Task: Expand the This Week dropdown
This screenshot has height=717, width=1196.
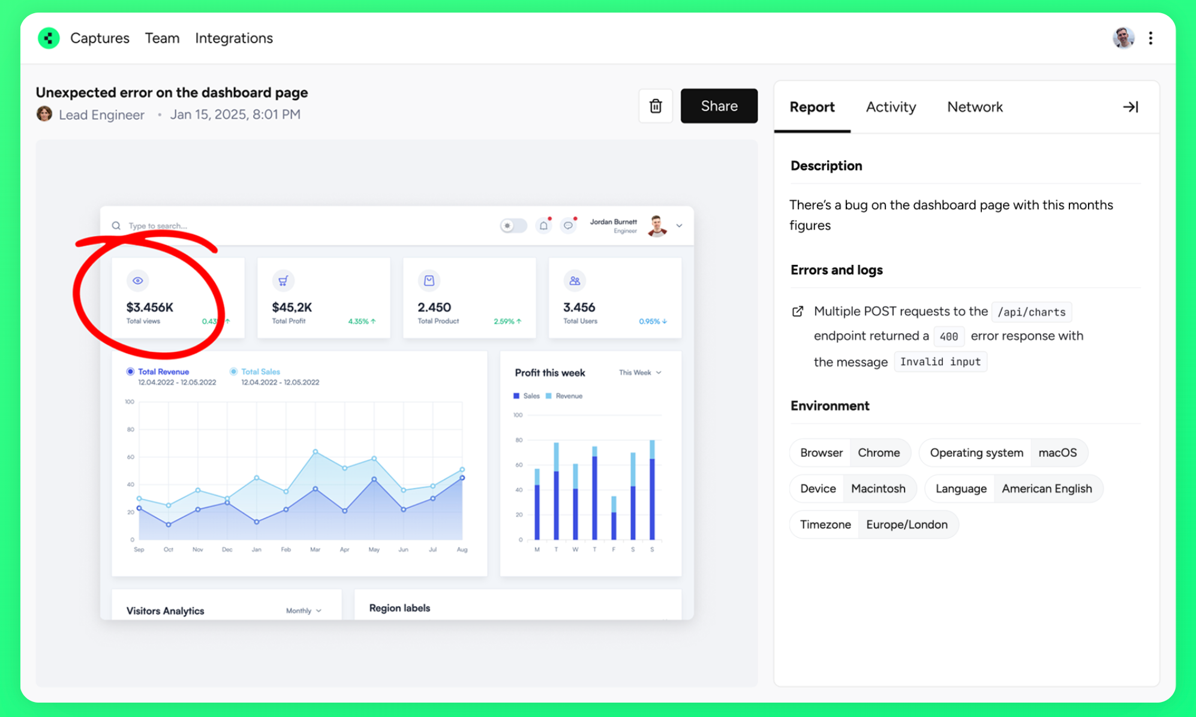Action: click(x=640, y=373)
